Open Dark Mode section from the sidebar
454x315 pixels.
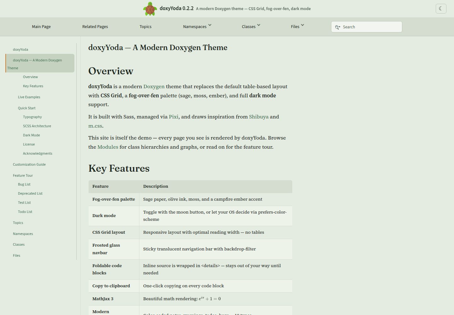(32, 135)
